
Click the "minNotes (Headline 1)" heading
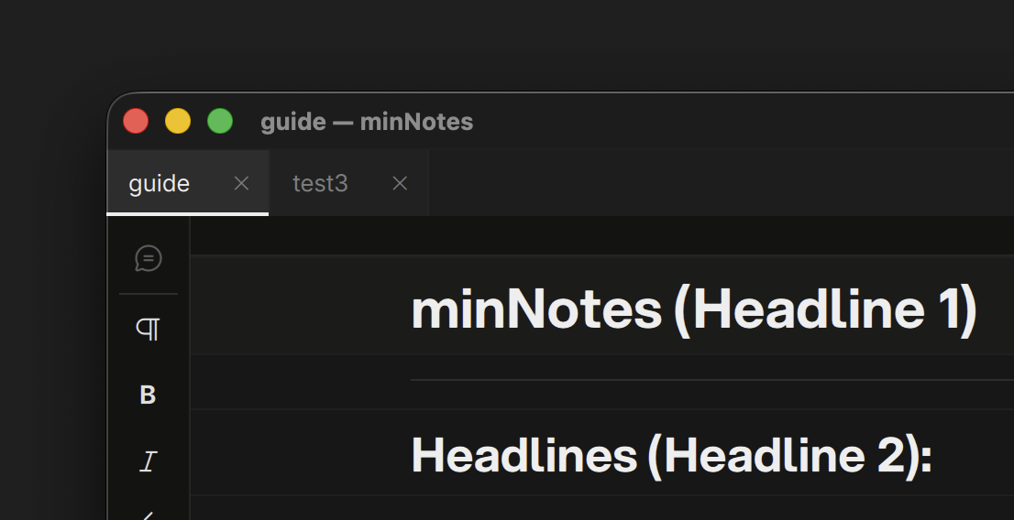tap(694, 310)
